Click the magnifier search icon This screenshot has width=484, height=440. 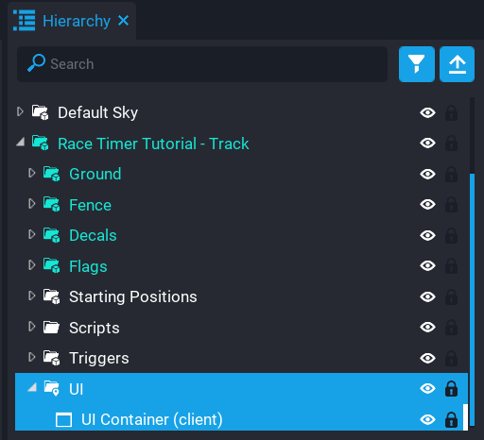pyautogui.click(x=36, y=62)
